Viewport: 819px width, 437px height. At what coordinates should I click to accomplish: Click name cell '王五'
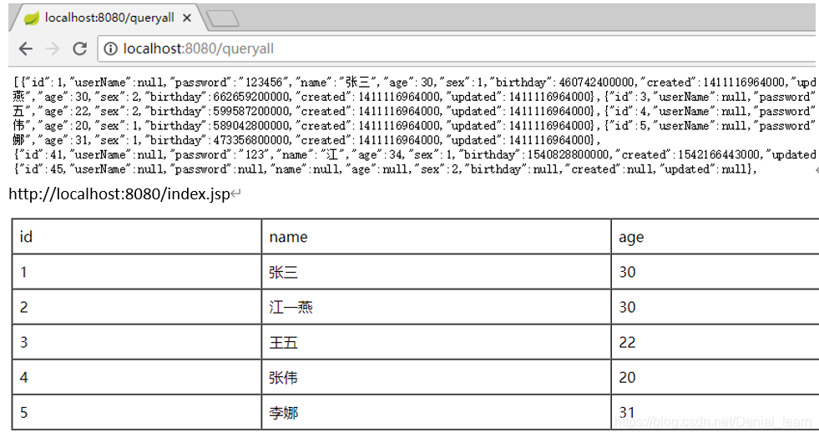click(x=436, y=342)
